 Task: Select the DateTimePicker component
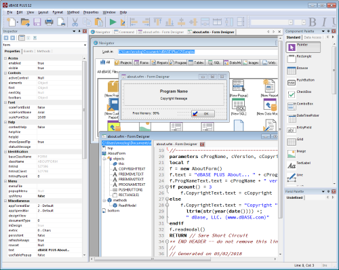[303, 118]
